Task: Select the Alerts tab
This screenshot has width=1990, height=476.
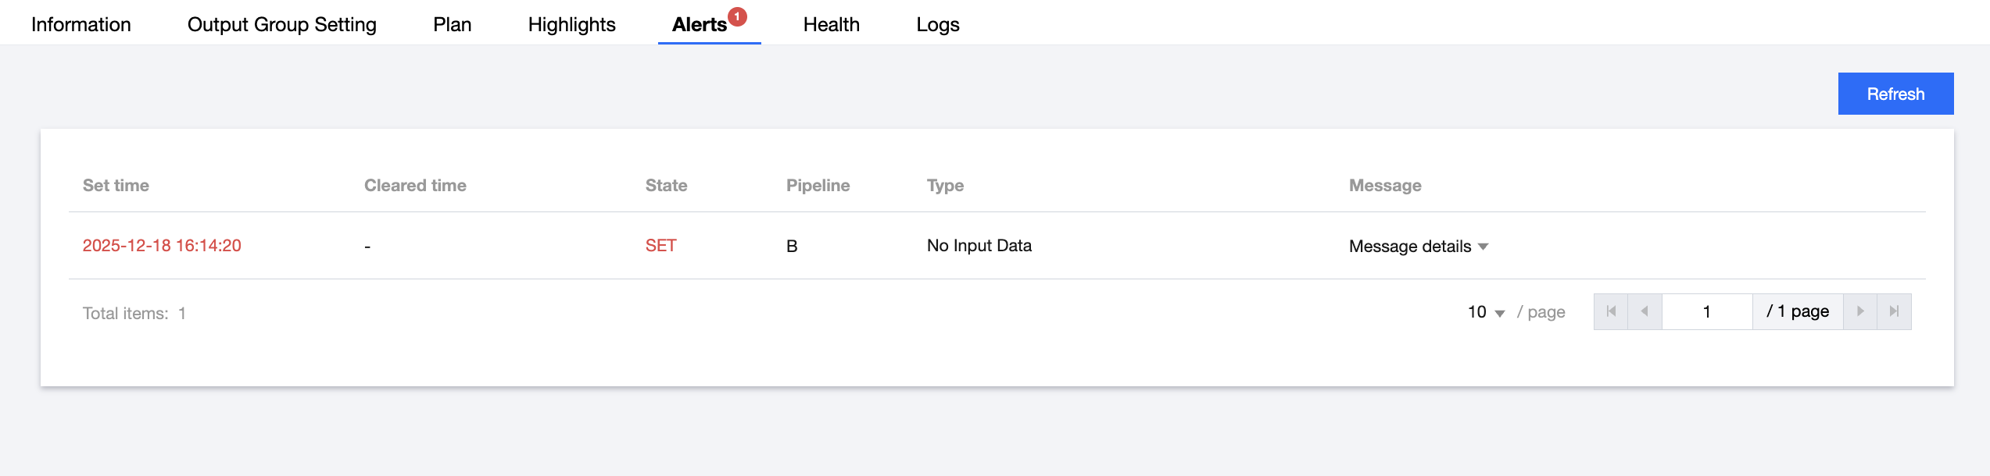Action: coord(700,25)
